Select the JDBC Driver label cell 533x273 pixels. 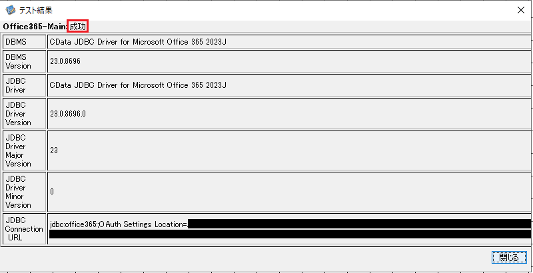[x=25, y=85]
